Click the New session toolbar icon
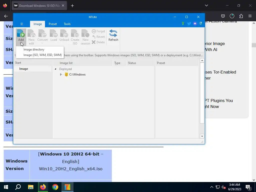 85,33
